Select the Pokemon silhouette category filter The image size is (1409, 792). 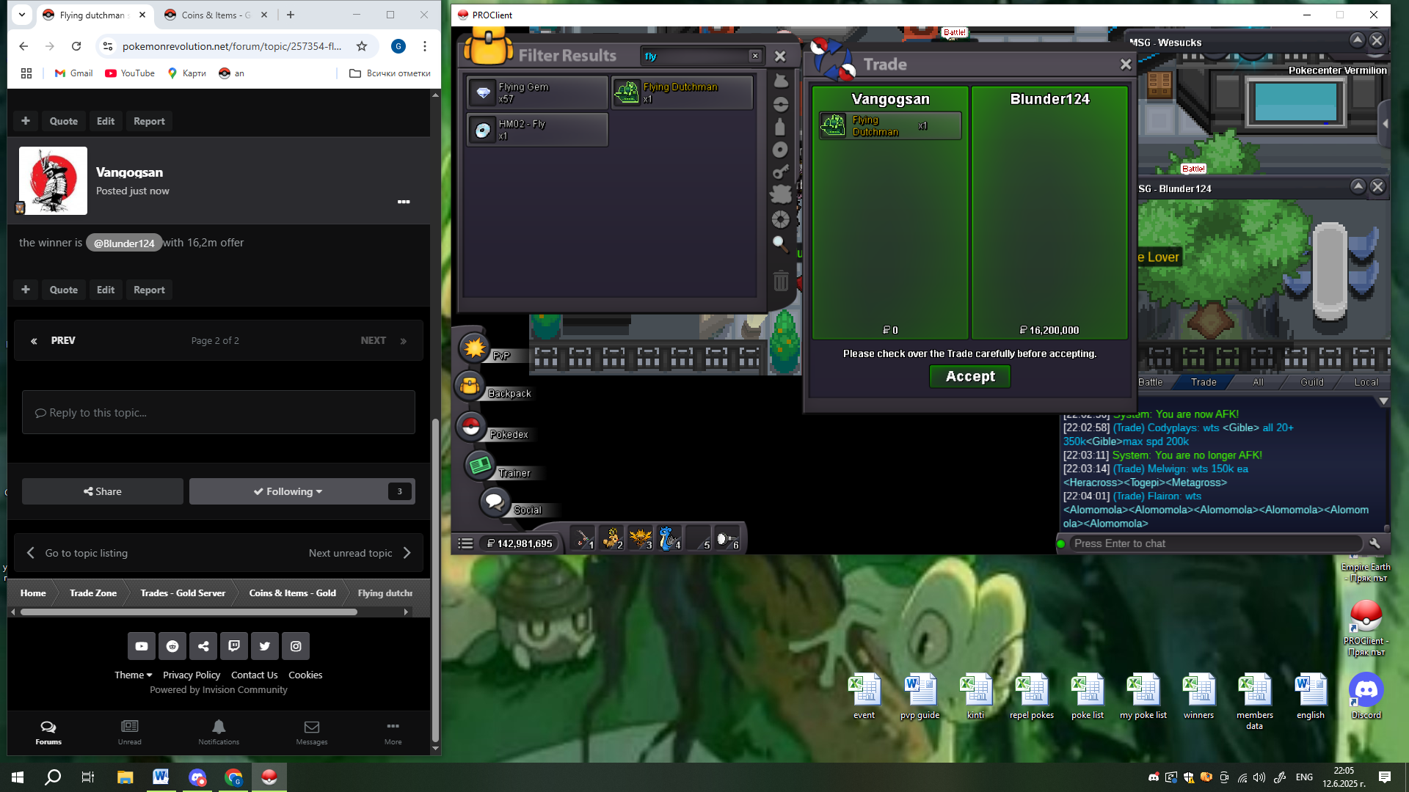point(781,194)
